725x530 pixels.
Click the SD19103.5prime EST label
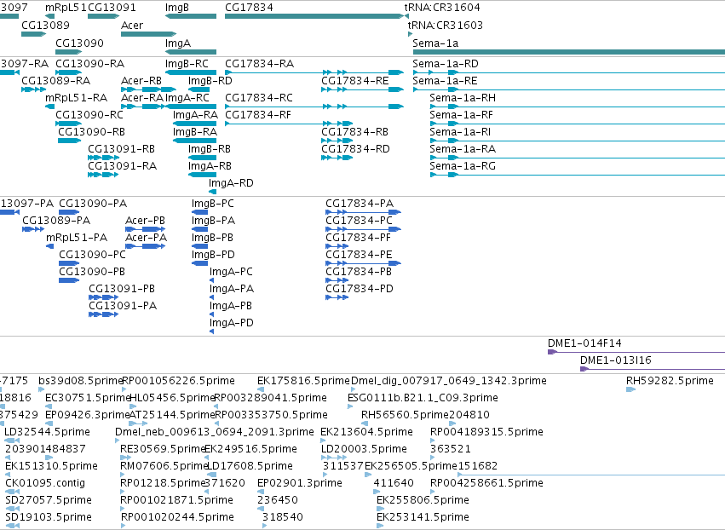[49, 517]
